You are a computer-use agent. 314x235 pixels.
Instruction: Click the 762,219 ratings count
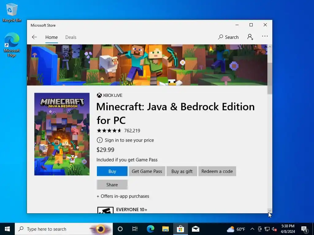pyautogui.click(x=132, y=131)
